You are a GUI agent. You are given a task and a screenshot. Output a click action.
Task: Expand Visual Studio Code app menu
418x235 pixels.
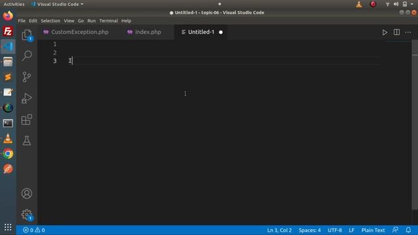coord(57,4)
